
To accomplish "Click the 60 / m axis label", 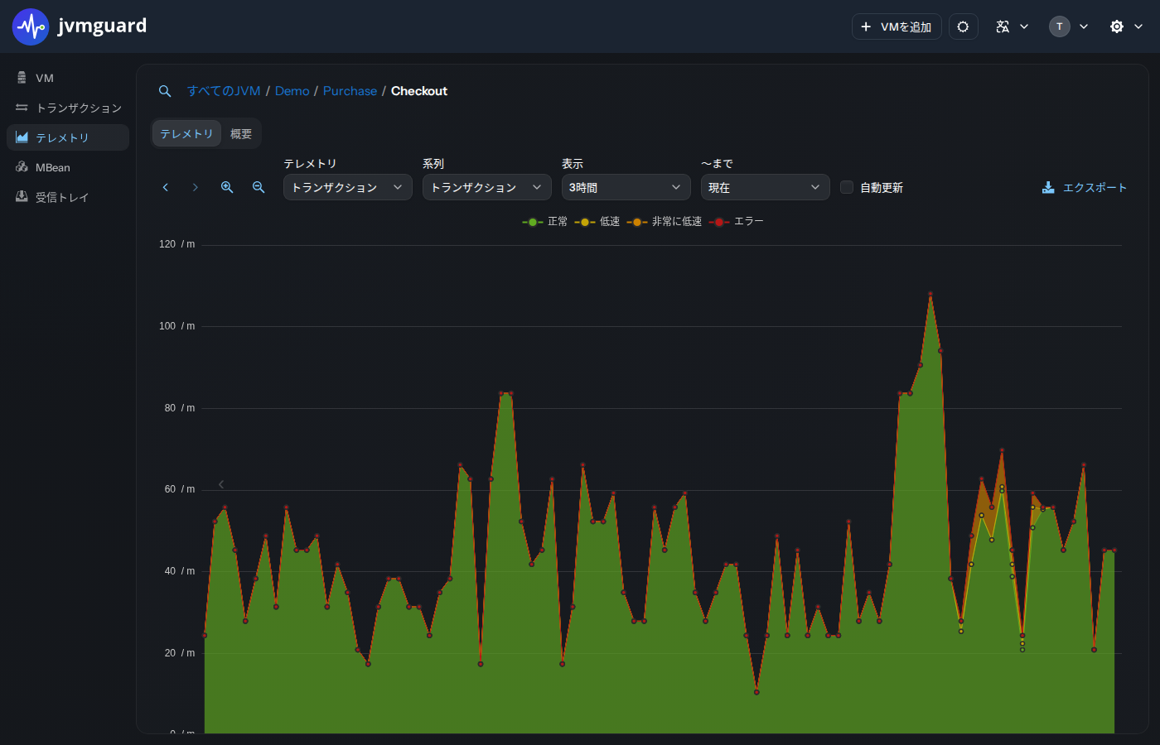I will click(180, 489).
